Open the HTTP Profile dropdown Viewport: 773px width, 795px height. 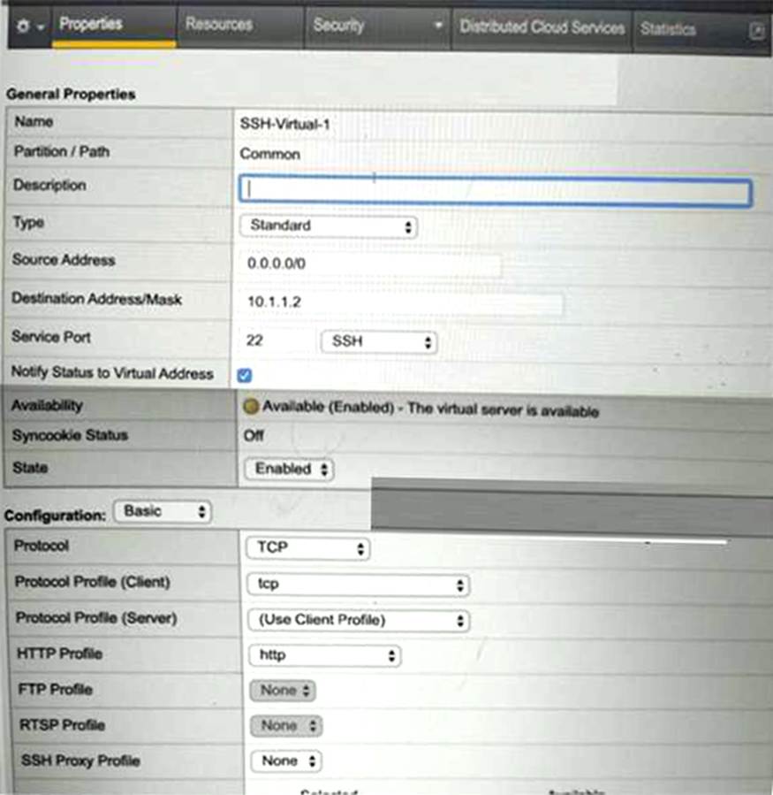(323, 656)
